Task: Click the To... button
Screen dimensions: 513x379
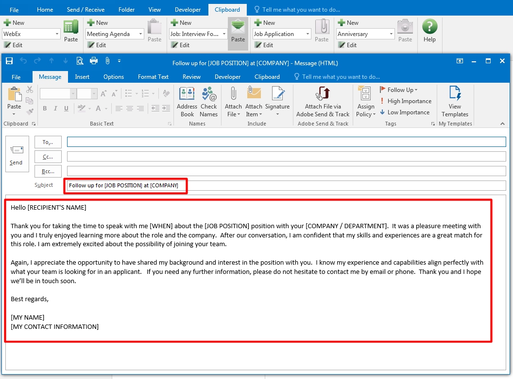Action: pyautogui.click(x=48, y=142)
